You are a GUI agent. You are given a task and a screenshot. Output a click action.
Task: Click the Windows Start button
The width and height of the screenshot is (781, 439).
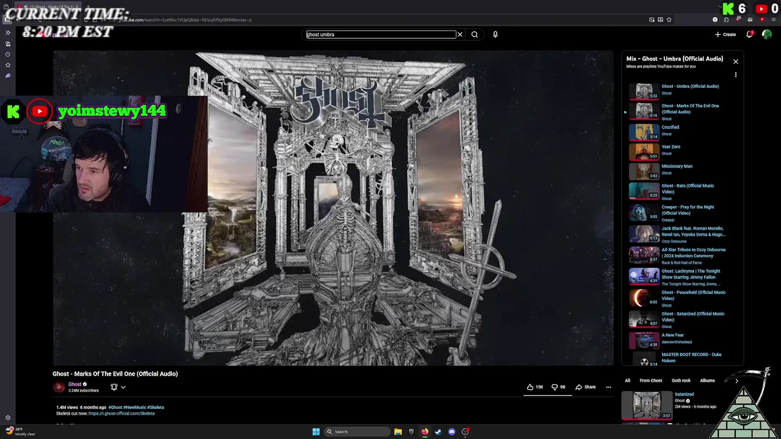coord(316,432)
